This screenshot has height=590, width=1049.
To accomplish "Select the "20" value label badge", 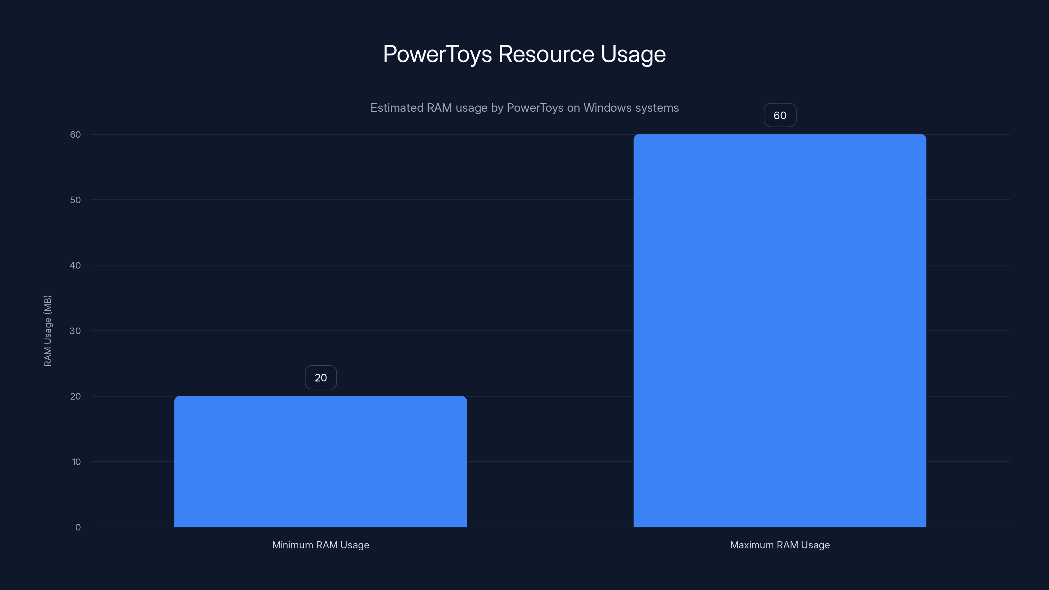I will coord(321,377).
